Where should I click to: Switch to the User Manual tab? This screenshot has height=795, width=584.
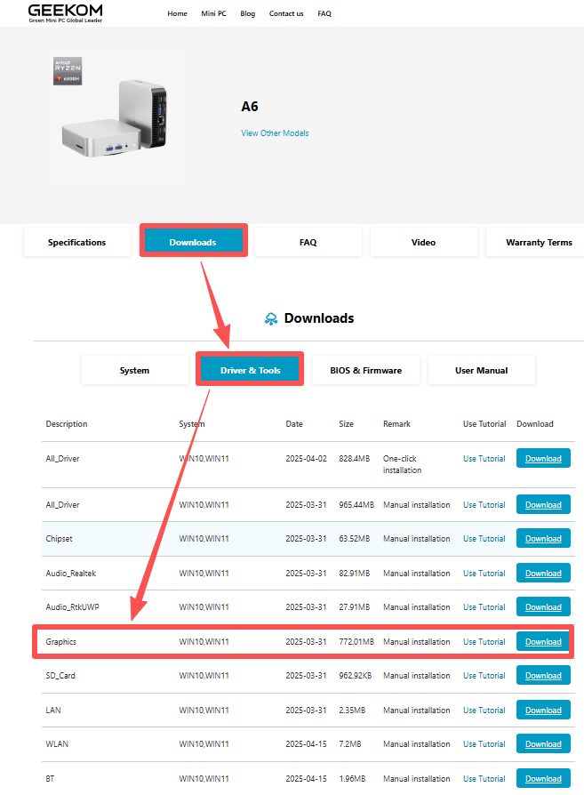coord(481,370)
